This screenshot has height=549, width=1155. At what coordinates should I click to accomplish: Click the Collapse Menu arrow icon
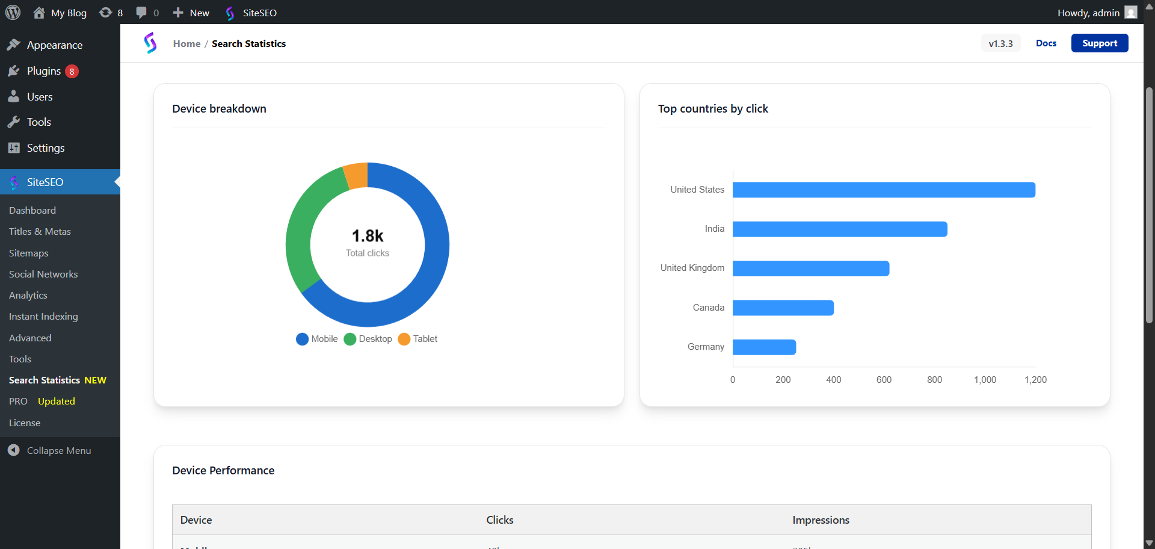click(14, 450)
